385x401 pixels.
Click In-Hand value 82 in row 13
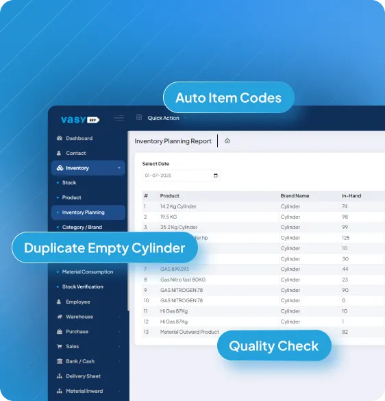[x=345, y=332]
